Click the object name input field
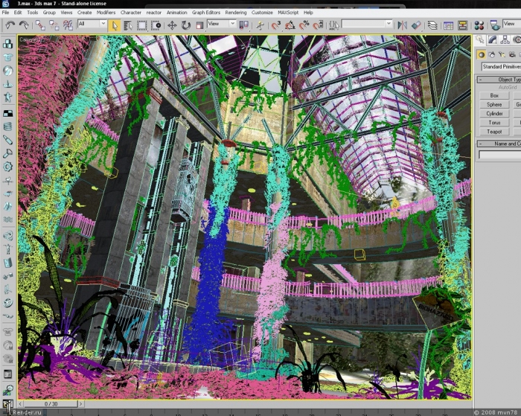Image resolution: width=521 pixels, height=416 pixels. tap(499, 155)
